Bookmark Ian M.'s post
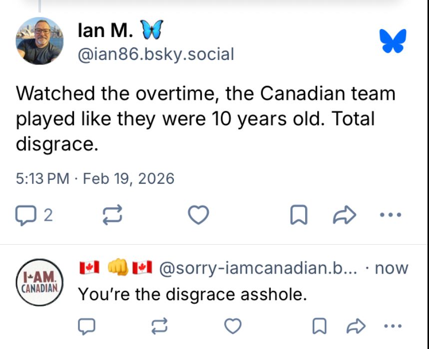The height and width of the screenshot is (349, 429). 299,215
